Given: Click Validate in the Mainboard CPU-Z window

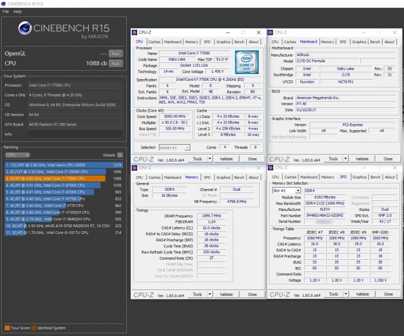Looking at the screenshot, I should [362, 159].
